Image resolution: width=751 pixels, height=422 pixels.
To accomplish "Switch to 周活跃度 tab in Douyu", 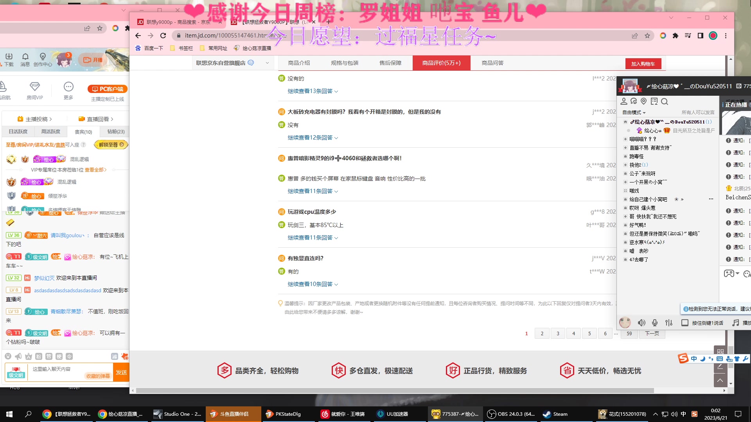I will pos(51,132).
